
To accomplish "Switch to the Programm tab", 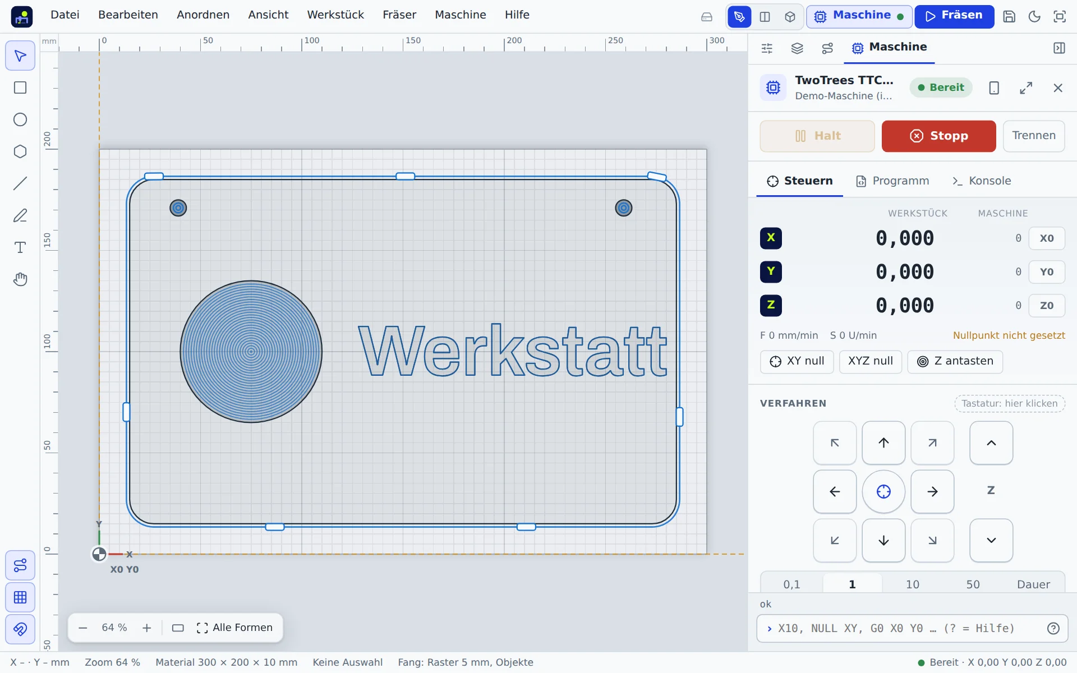I will point(892,181).
